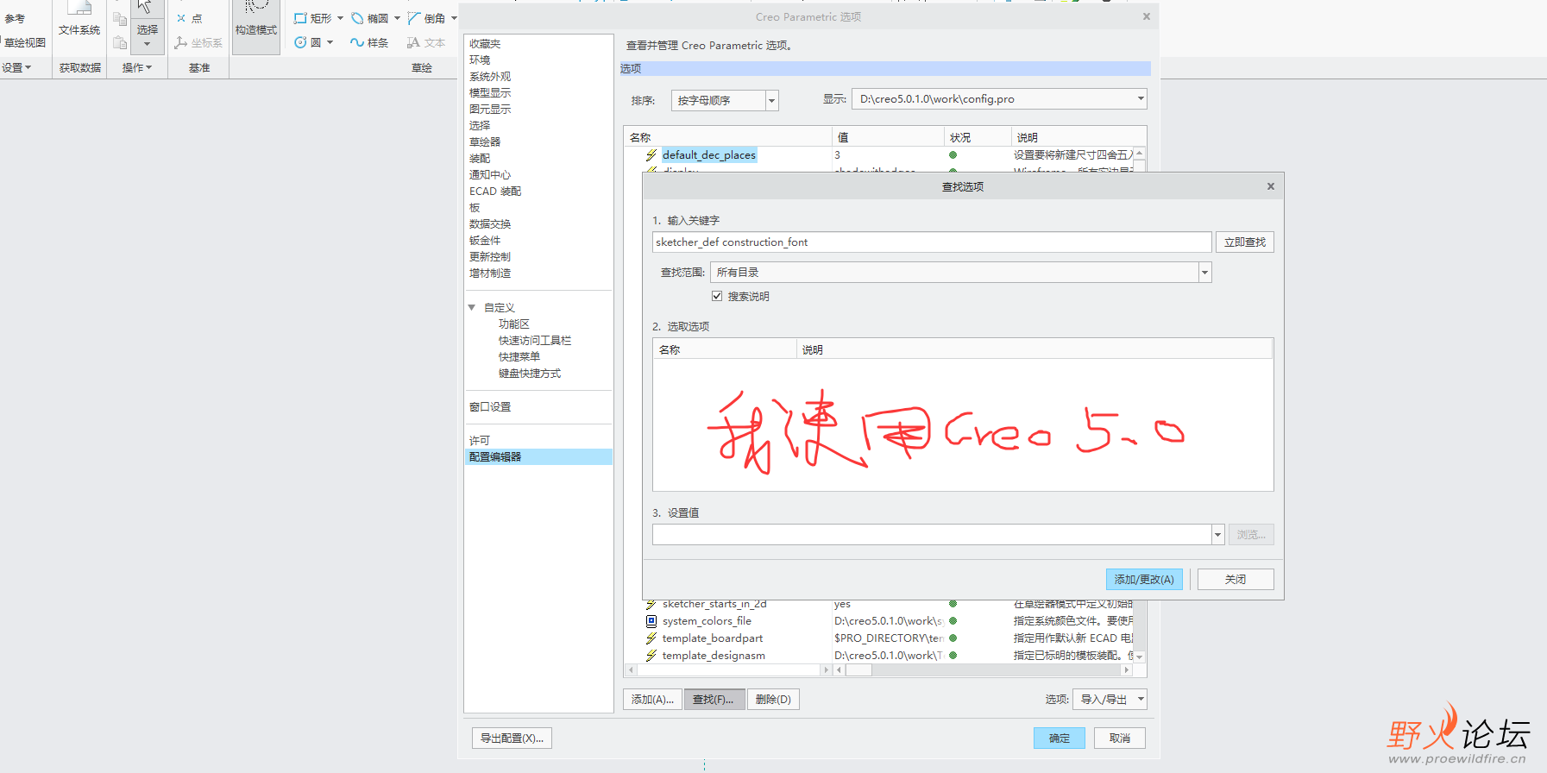Click the 添加(A)... button
Viewport: 1547px width, 773px height.
tap(653, 700)
